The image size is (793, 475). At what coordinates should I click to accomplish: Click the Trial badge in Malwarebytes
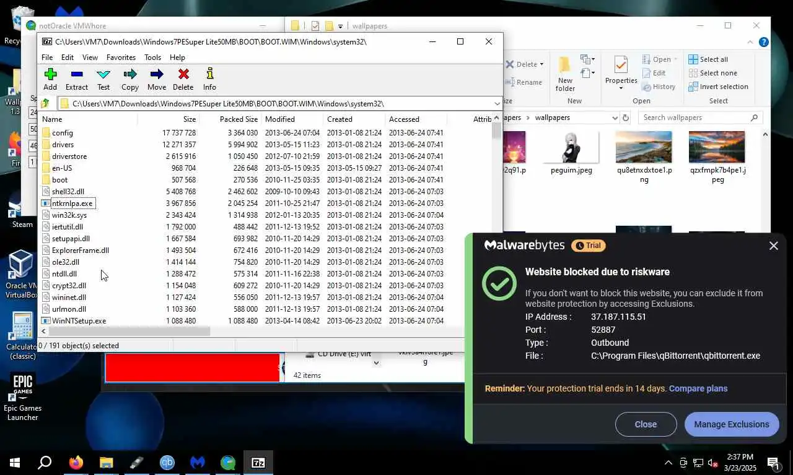[x=588, y=246]
